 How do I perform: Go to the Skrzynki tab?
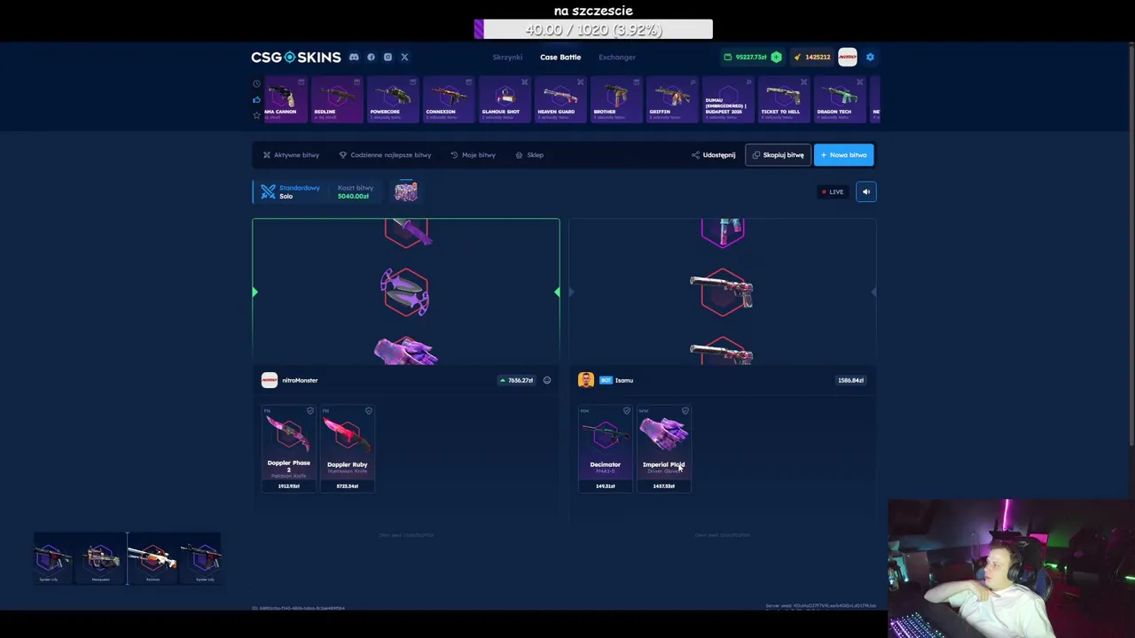point(507,57)
